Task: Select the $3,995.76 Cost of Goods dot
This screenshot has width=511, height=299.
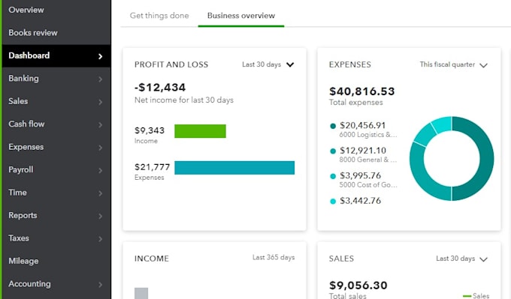Action: click(x=333, y=176)
